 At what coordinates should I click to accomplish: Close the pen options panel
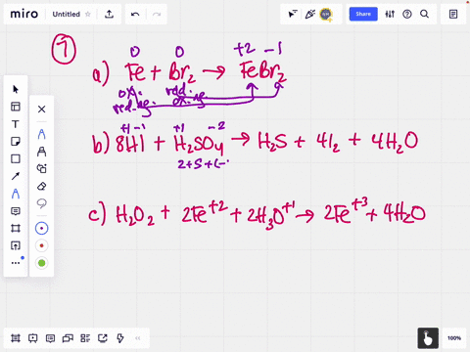(41, 109)
